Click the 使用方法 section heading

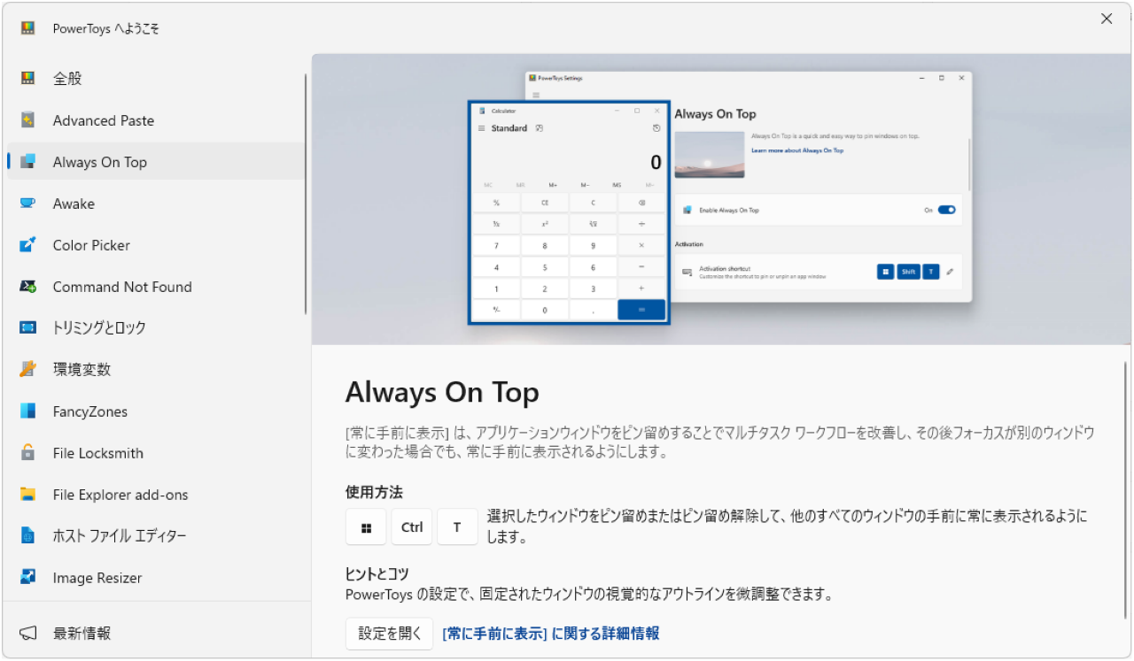click(x=374, y=492)
